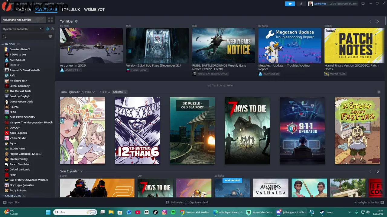Show previous Yenilikler news items arrow
This screenshot has width=387, height=217.
371,21
